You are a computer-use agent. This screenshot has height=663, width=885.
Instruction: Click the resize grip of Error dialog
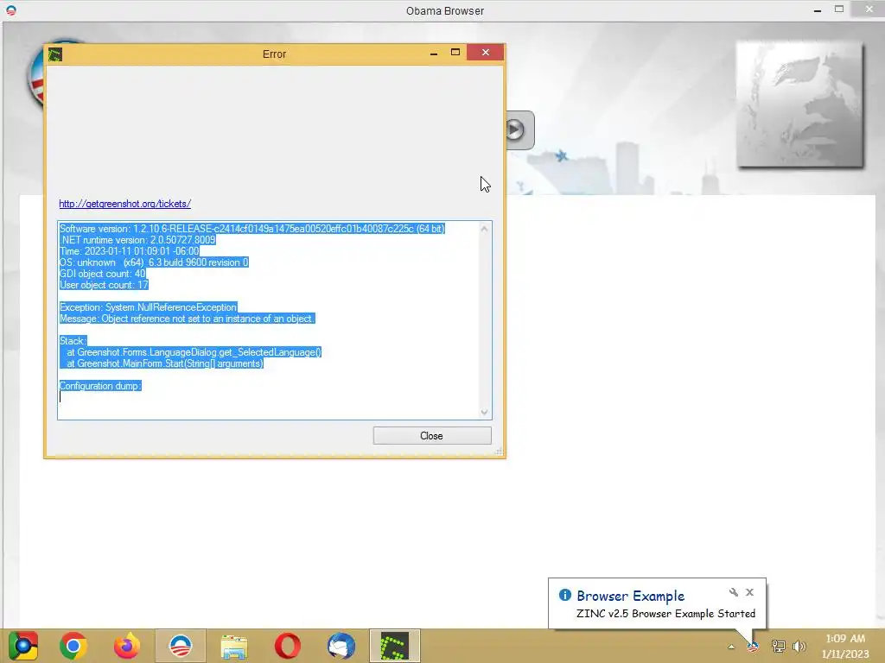pyautogui.click(x=499, y=451)
